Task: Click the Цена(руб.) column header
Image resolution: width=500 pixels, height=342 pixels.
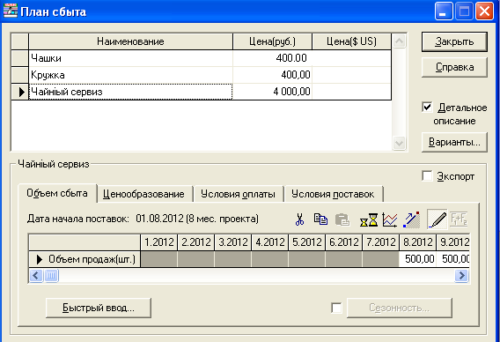Action: click(272, 41)
